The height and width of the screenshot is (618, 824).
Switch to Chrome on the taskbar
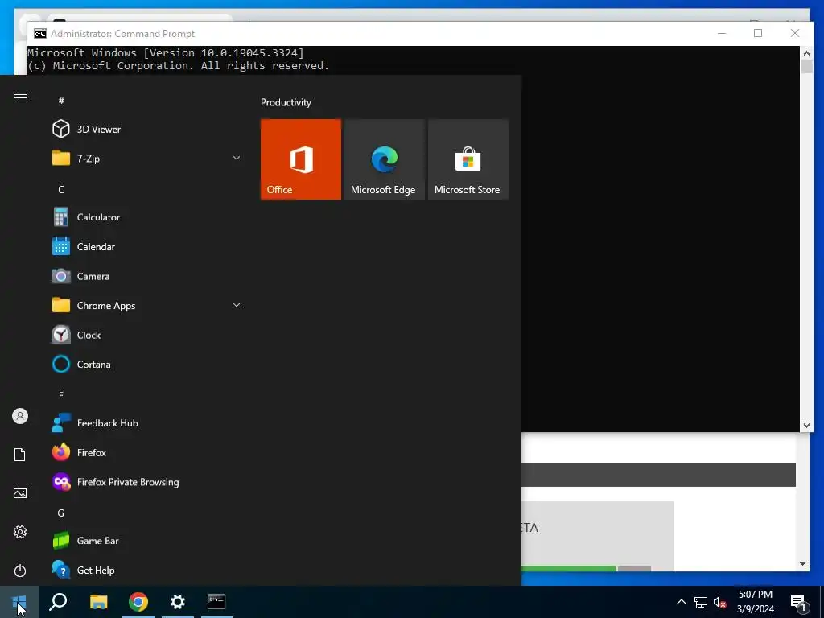138,602
